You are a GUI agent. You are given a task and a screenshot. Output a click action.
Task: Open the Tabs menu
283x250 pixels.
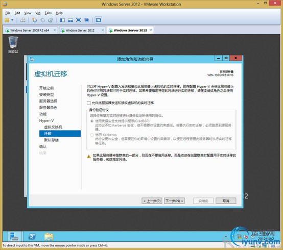pyautogui.click(x=48, y=13)
